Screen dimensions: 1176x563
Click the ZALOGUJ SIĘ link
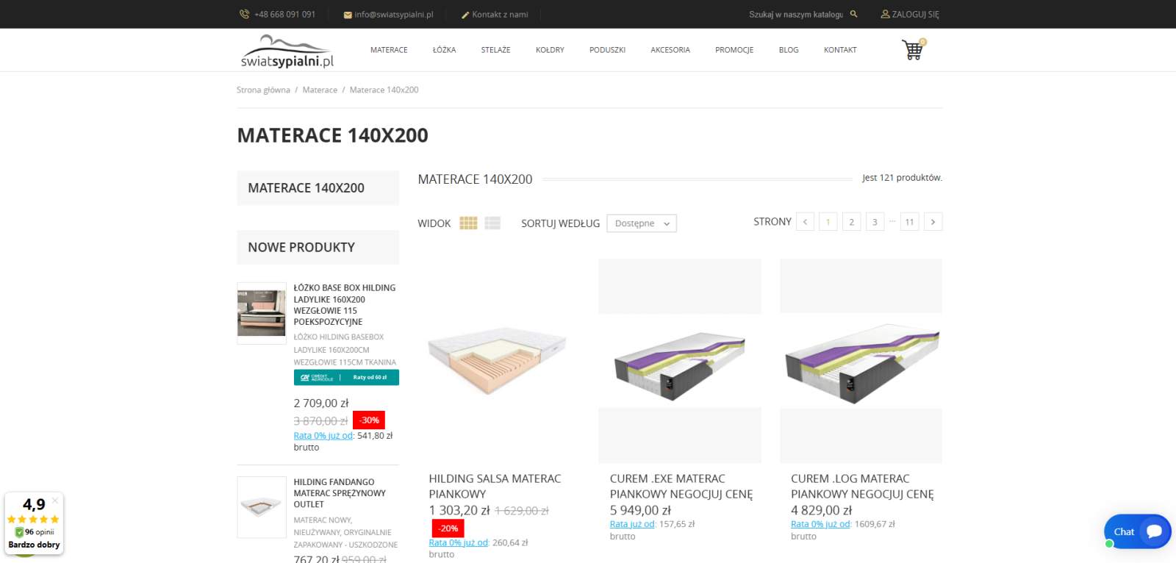915,15
